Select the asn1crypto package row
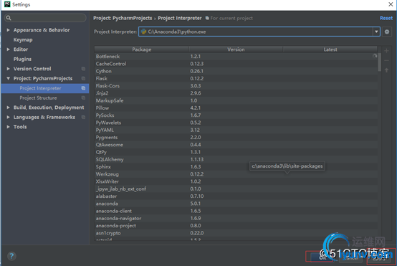This screenshot has height=266, width=397. tap(236, 232)
